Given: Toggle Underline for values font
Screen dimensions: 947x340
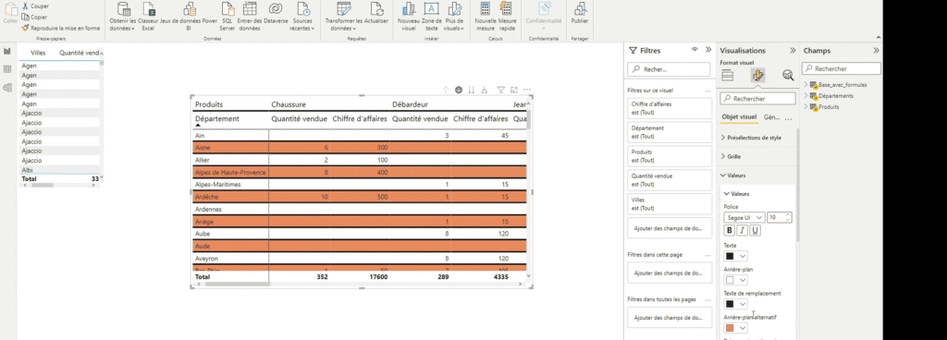Looking at the screenshot, I should pos(755,230).
